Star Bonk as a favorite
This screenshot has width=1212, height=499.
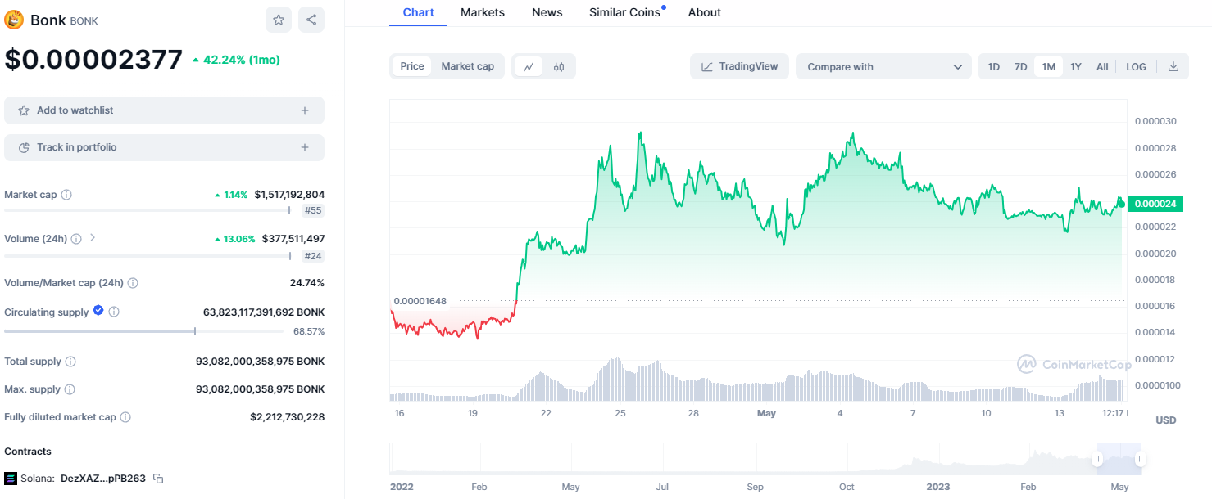[279, 20]
